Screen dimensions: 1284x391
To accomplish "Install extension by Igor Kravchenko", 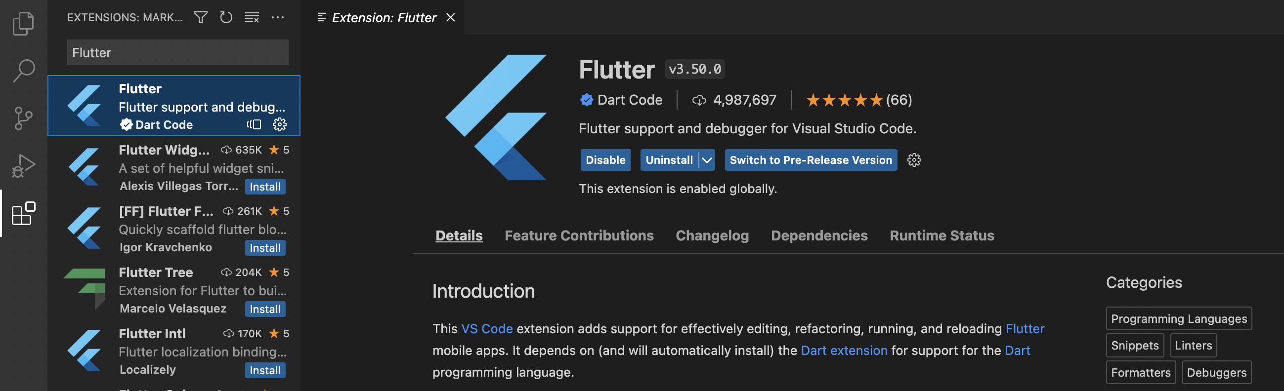I will (265, 248).
